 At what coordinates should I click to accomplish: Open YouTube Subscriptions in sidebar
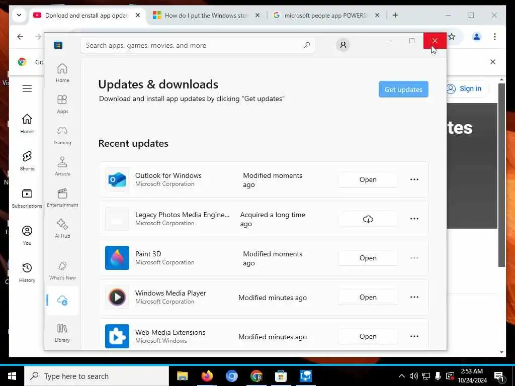click(x=27, y=198)
